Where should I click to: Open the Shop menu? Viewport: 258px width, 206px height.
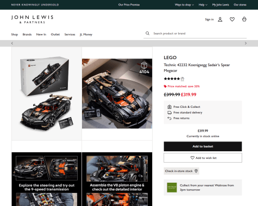click(15, 34)
